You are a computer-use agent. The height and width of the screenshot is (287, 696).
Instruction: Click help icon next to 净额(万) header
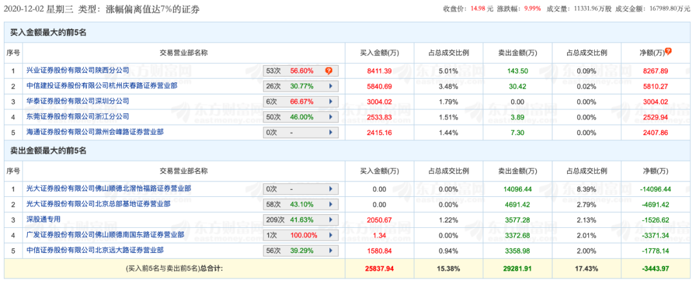[668, 51]
